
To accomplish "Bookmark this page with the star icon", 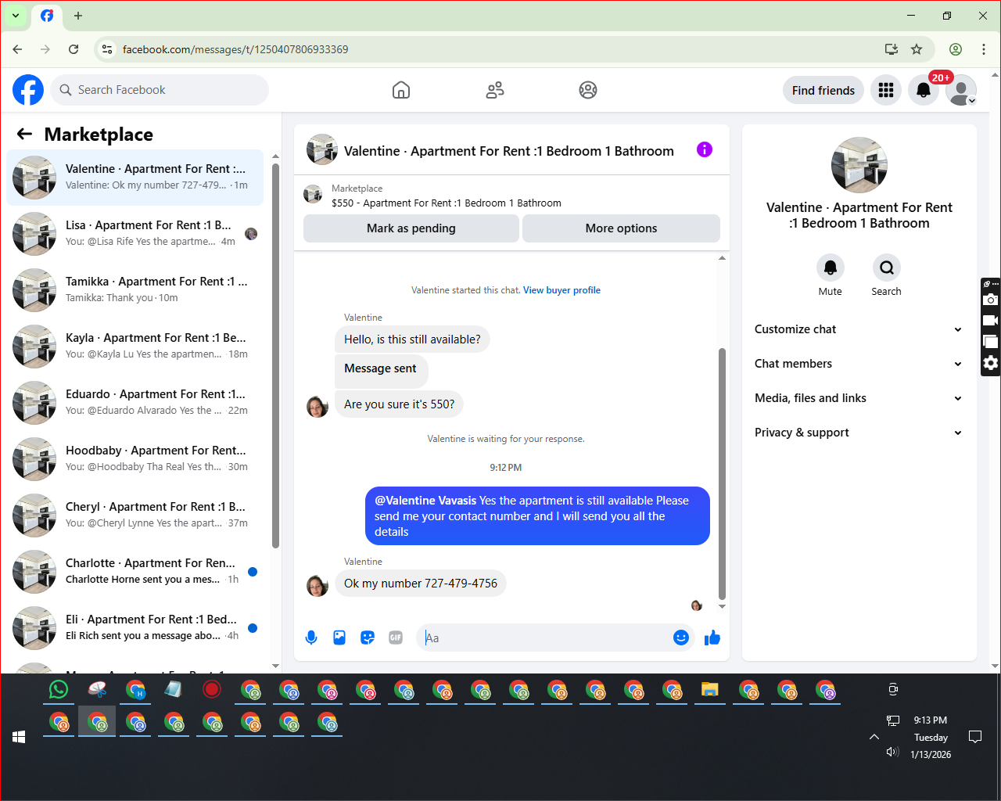I will tap(917, 49).
